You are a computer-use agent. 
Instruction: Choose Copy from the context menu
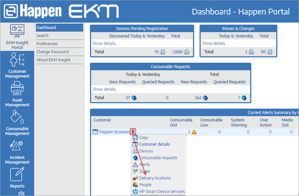click(144, 138)
